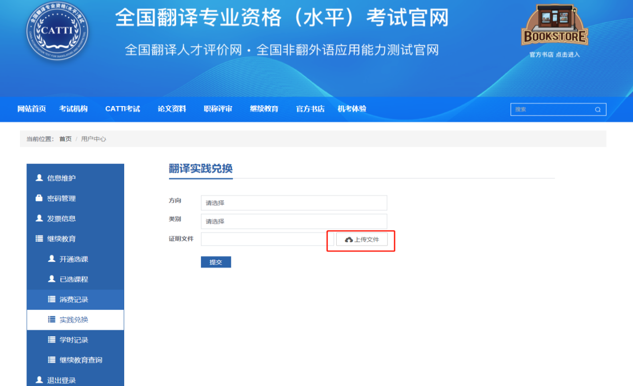Screen dimensions: 633x386
Task: Click lock icon beside 密码管理
Action: click(39, 198)
